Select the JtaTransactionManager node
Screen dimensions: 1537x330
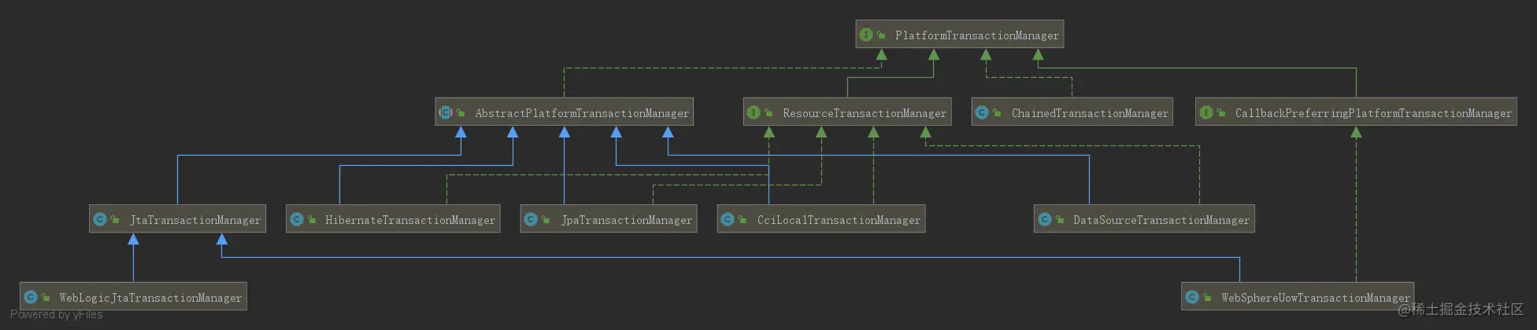click(177, 219)
